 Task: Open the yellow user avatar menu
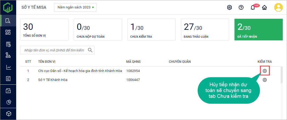coord(279,7)
